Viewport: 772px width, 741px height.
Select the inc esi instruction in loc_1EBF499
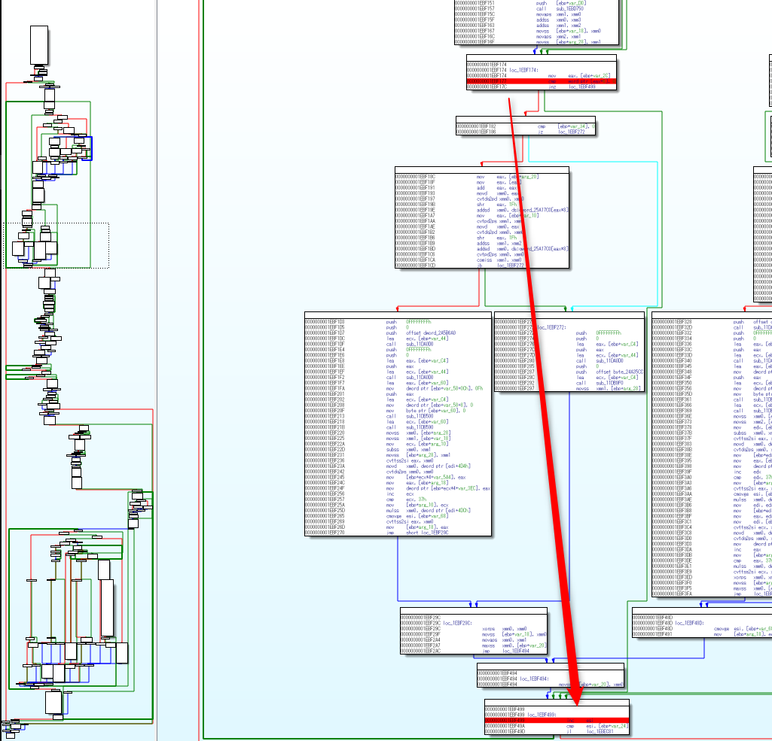click(x=579, y=720)
